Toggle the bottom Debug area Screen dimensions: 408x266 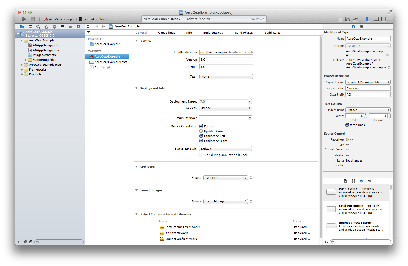point(376,19)
